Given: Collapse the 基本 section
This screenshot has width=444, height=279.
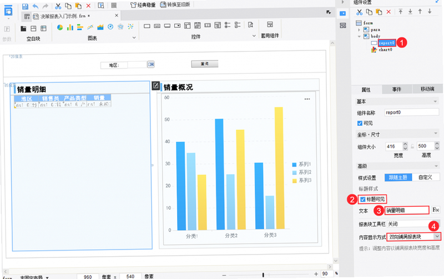Looking at the screenshot, I should pyautogui.click(x=435, y=102).
